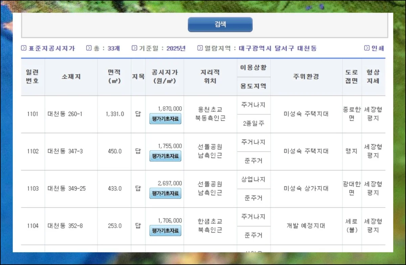The image size is (406, 265).
Task: Click the arrow icon before 총 : 33개
Action: [x=89, y=48]
